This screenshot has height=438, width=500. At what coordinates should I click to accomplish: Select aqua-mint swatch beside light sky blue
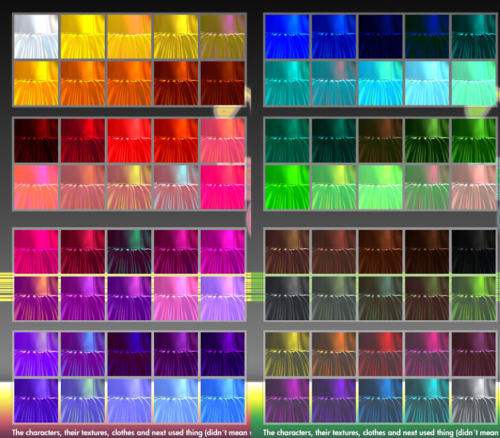click(x=473, y=82)
